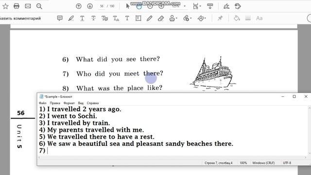Click PDF text 'What was the place like?'
The image size is (311, 175).
coord(120,88)
